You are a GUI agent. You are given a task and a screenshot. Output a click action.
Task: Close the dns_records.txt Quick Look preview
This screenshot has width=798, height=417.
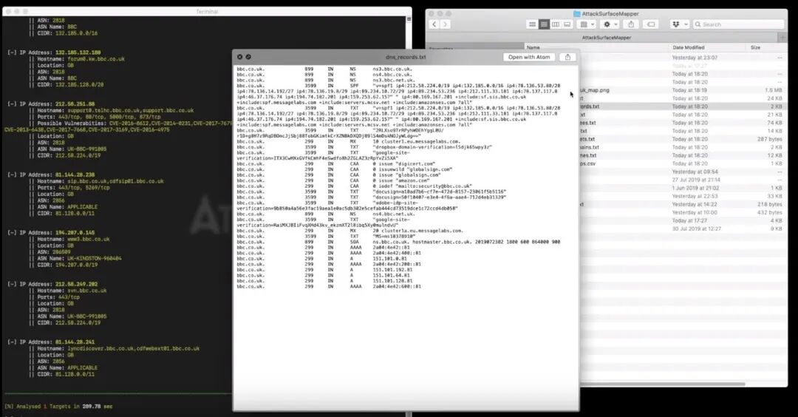[x=239, y=57]
